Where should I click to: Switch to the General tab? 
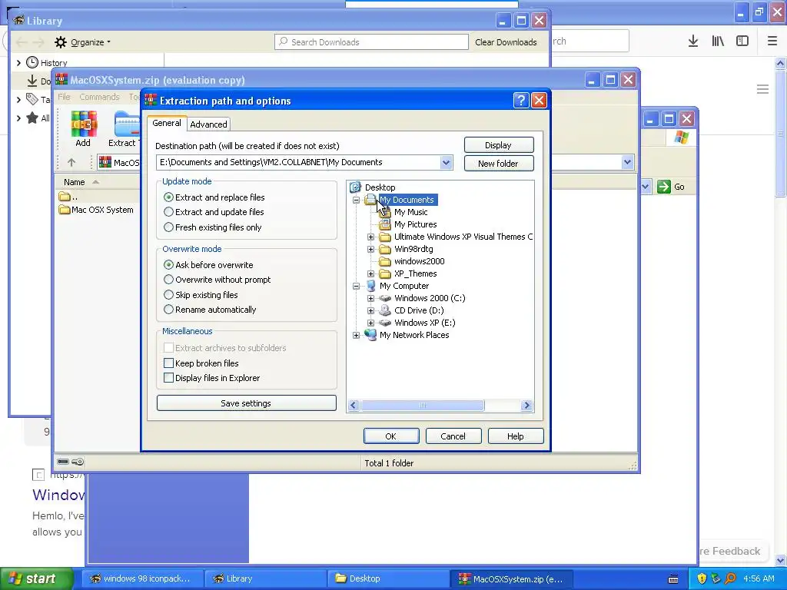(x=167, y=123)
